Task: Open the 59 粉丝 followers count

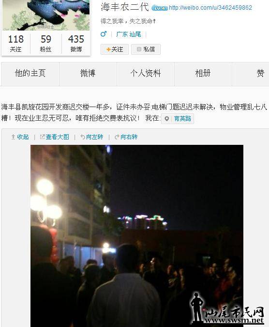Action: 46,44
